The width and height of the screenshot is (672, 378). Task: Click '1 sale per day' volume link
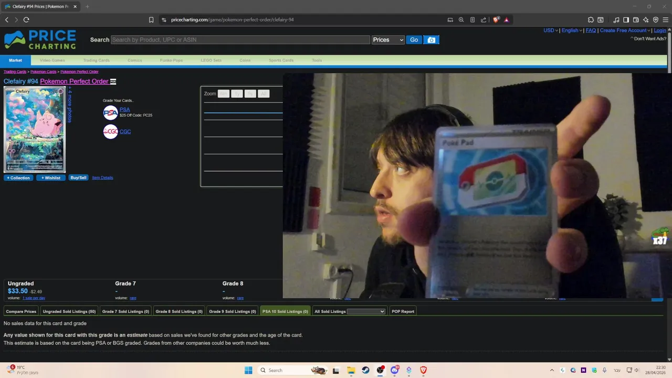[x=34, y=298]
